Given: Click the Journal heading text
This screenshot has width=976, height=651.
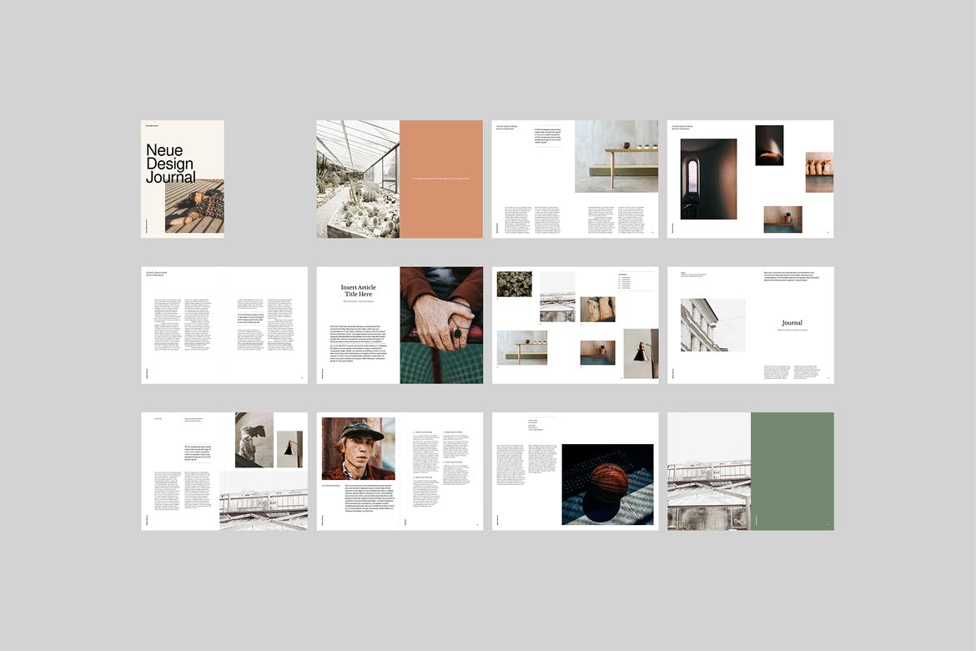Looking at the screenshot, I should click(x=792, y=322).
